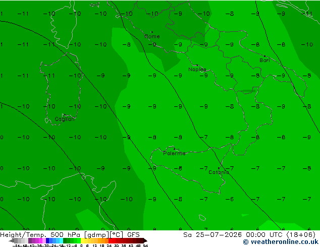This screenshot has height=247, width=320.
Task: Select the forecast date 'Sa 25-07-2026'
Action: [x=212, y=235]
